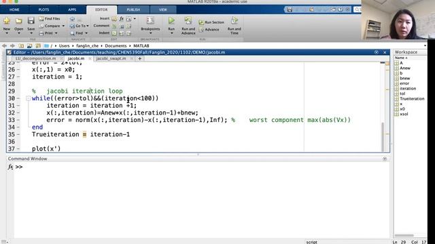Click Documents in the folder path
This screenshot has width=435, height=244.
click(116, 45)
